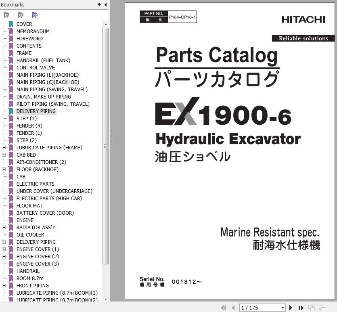Expand the CAB BED bookmark
The width and height of the screenshot is (337, 312).
4,155
